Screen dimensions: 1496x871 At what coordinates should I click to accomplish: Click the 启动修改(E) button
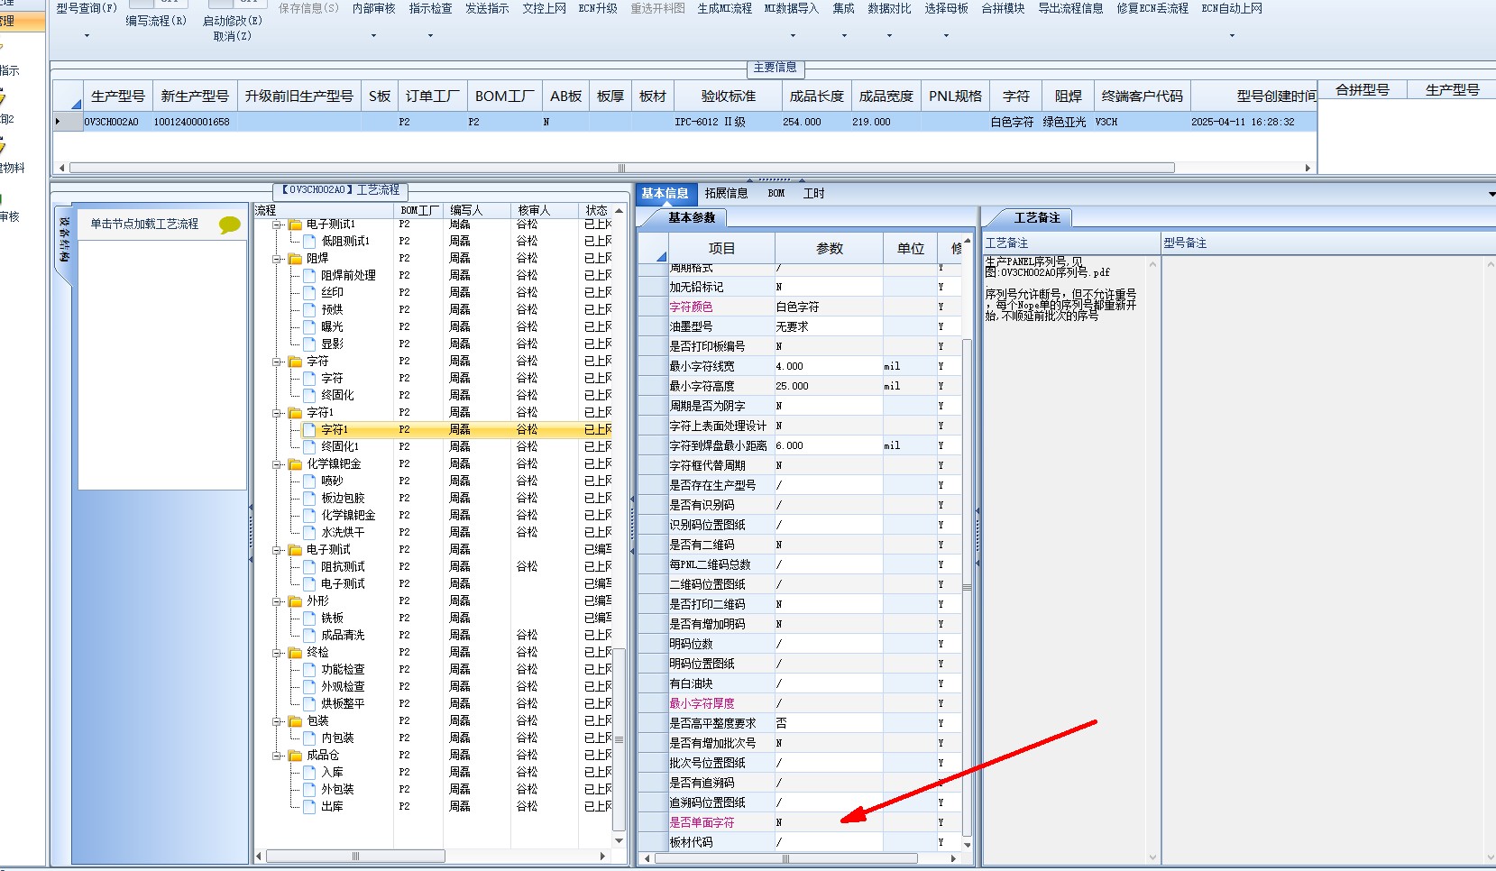tap(233, 21)
